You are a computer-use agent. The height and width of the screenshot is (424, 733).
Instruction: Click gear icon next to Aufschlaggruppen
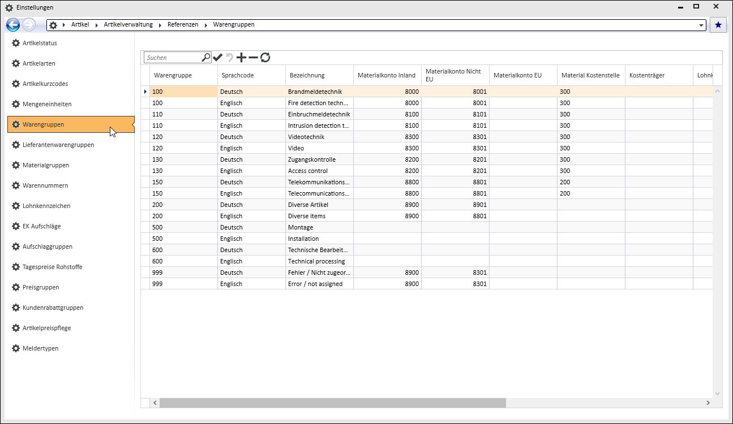16,246
